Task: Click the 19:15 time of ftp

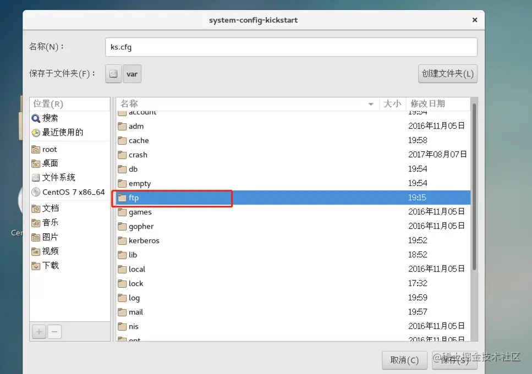Action: click(x=417, y=197)
